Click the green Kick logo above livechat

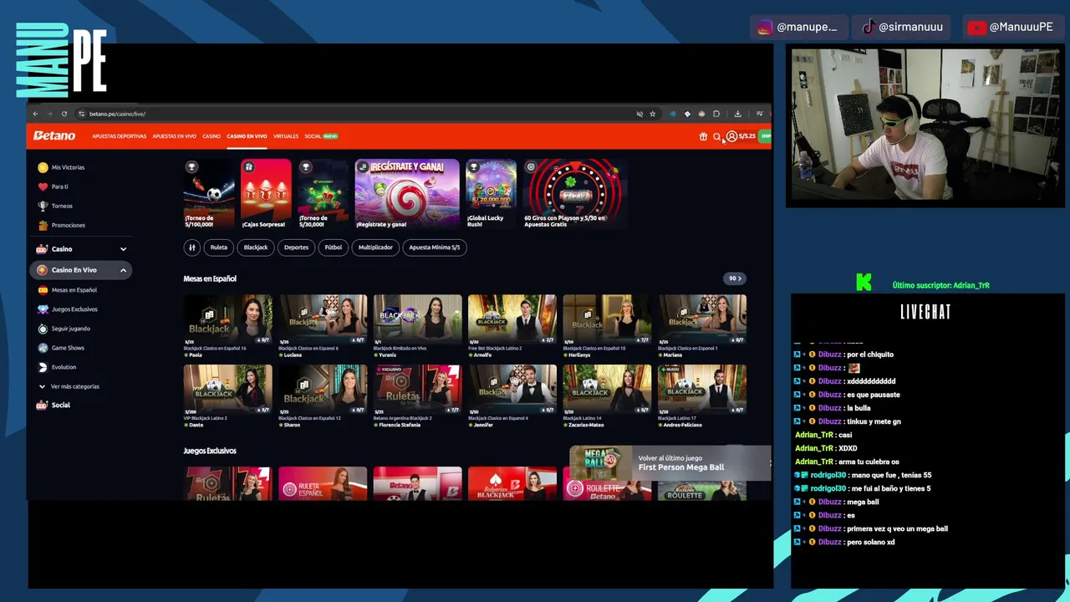[864, 283]
